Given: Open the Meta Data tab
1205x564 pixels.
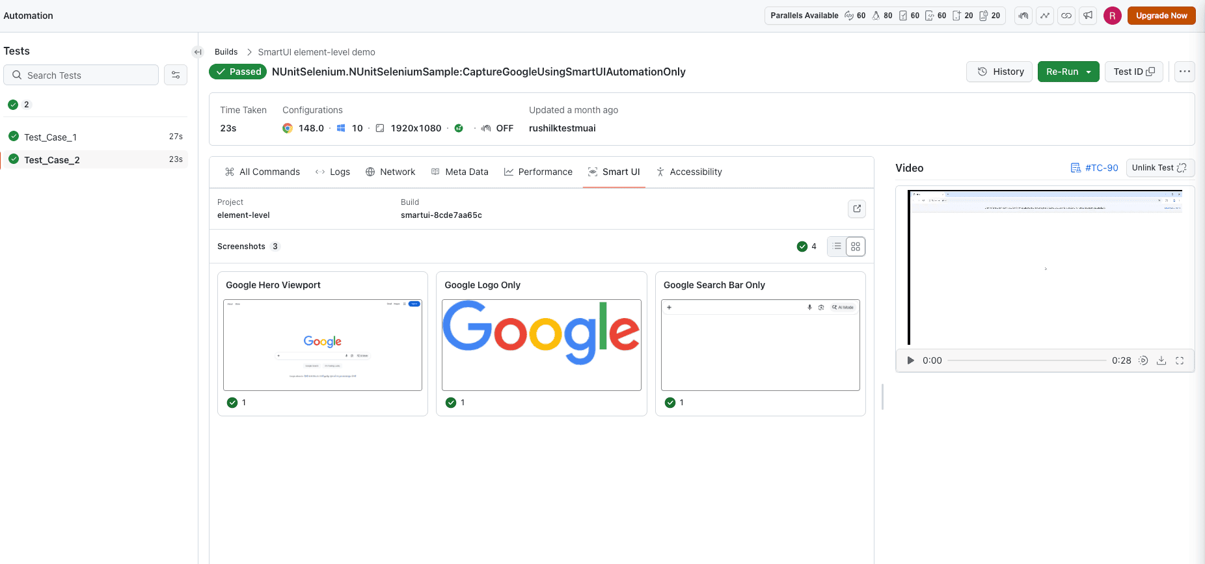Looking at the screenshot, I should coord(459,172).
